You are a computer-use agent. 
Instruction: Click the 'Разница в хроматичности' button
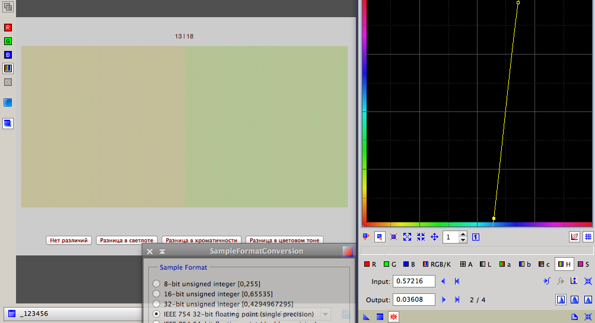point(201,241)
